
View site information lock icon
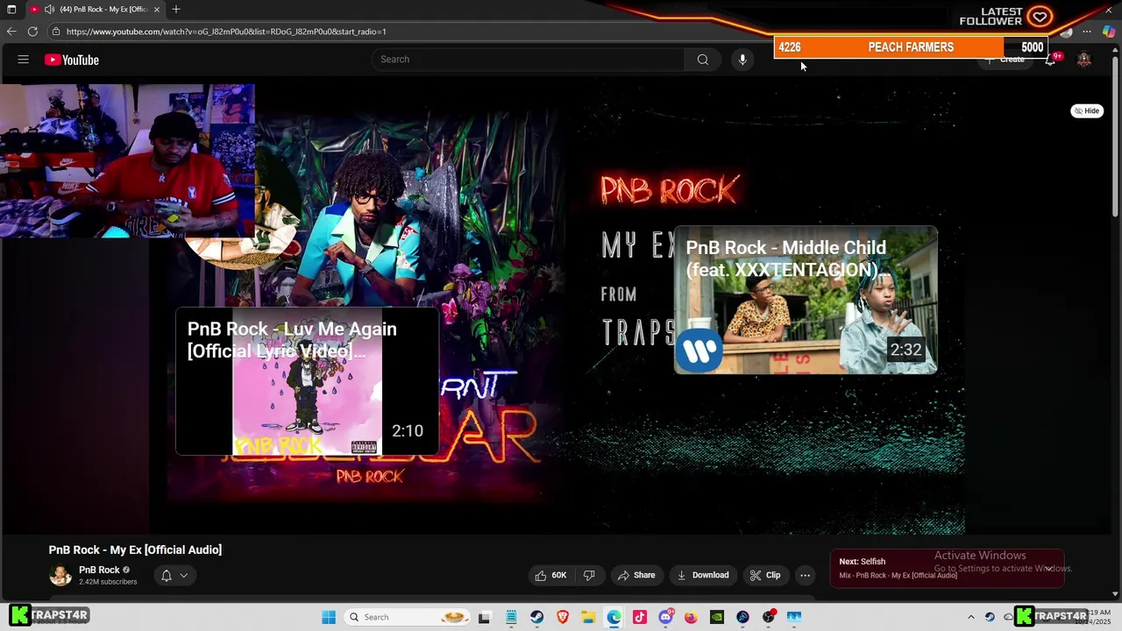(56, 32)
